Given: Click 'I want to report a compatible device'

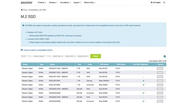Looking at the screenshot, I should (x=38, y=50).
